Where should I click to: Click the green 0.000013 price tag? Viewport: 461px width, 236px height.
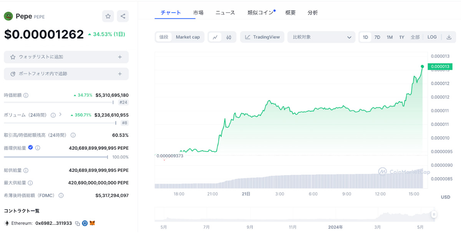tap(440, 66)
